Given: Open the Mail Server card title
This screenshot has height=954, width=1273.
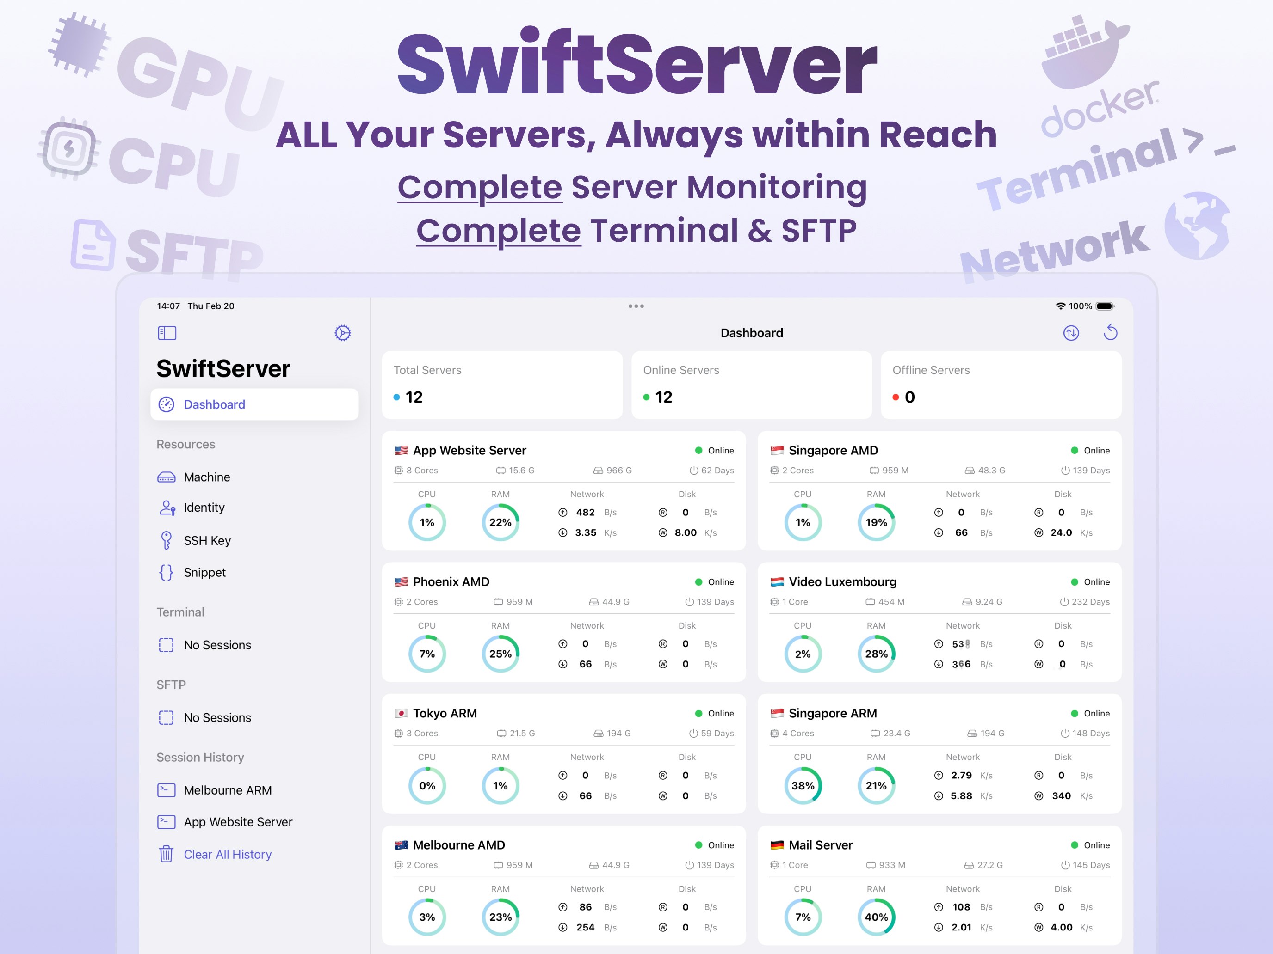Looking at the screenshot, I should 821,845.
